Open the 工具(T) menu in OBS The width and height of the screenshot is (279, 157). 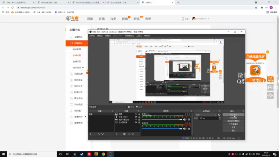pyautogui.click(x=139, y=36)
